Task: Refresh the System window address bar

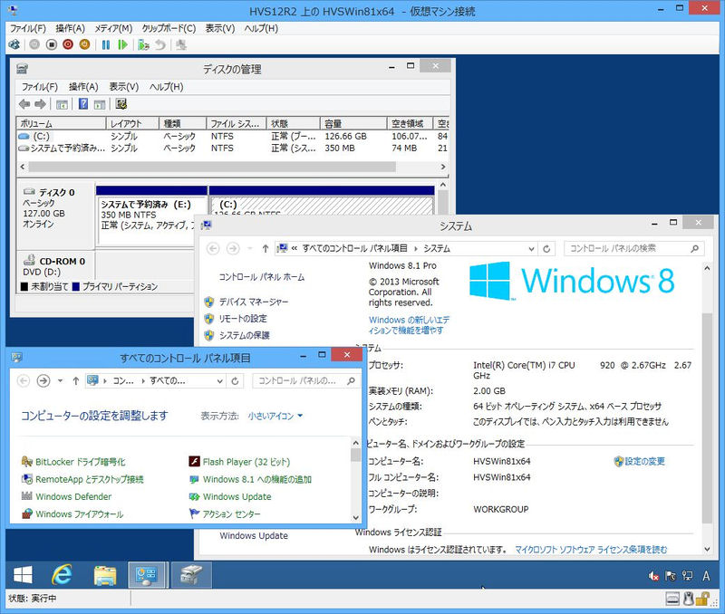Action: [546, 248]
